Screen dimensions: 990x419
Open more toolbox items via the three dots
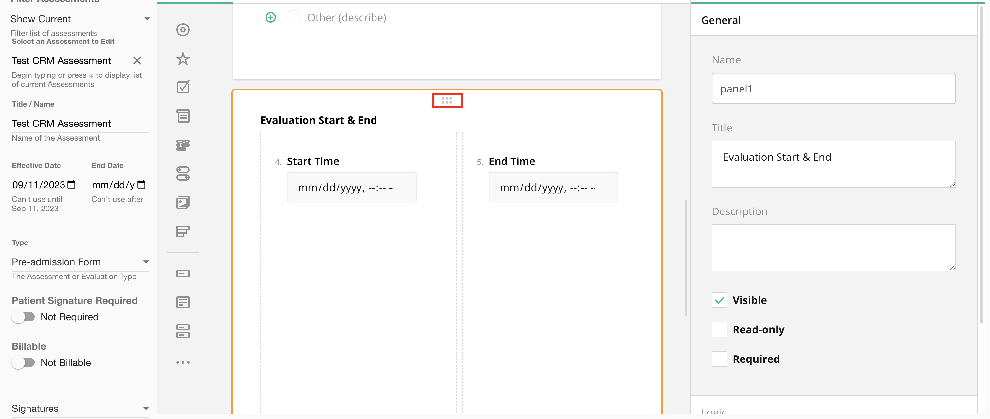click(x=183, y=362)
